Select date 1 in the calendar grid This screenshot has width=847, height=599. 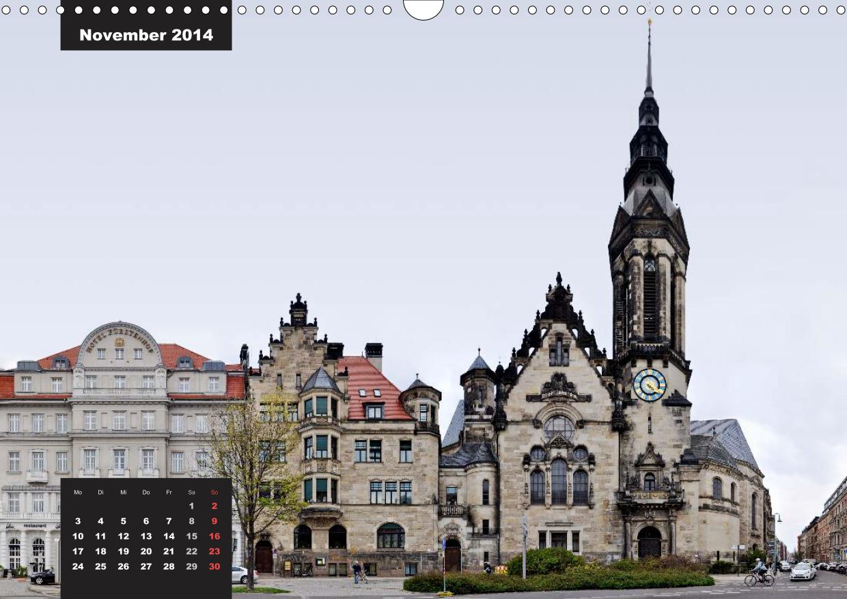point(191,505)
